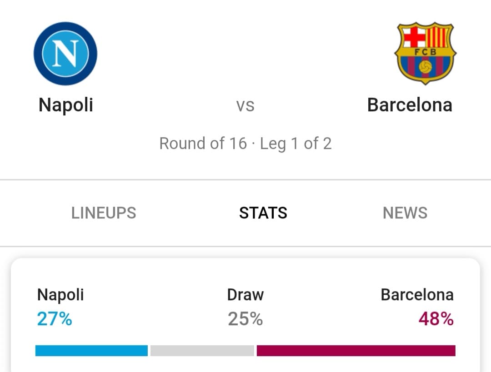The width and height of the screenshot is (491, 372).
Task: Select the STATS tab
Action: [x=263, y=213]
